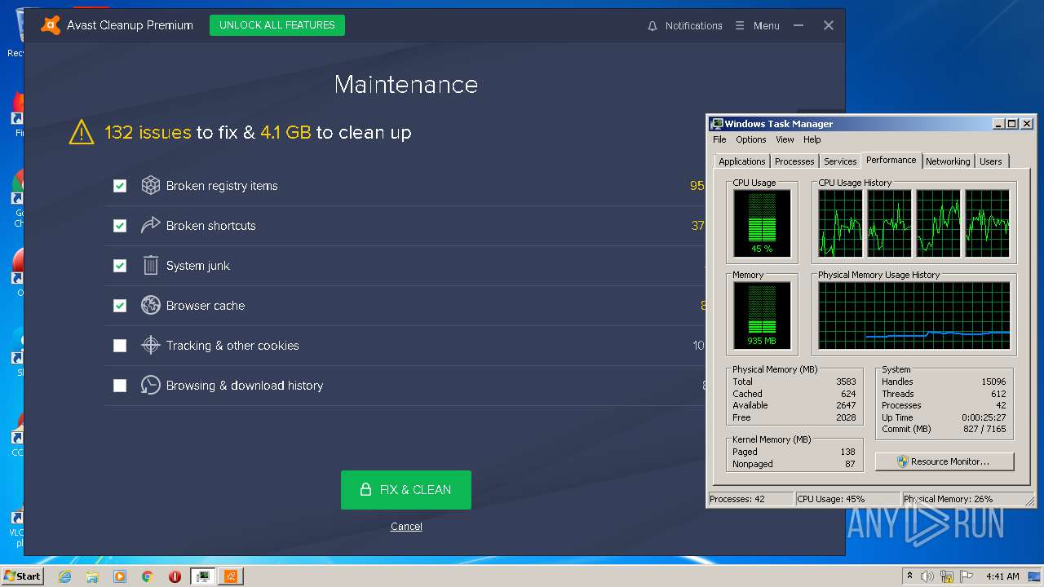This screenshot has height=587, width=1044.
Task: Enable Tracking & other cookies checkbox
Action: pyautogui.click(x=120, y=346)
